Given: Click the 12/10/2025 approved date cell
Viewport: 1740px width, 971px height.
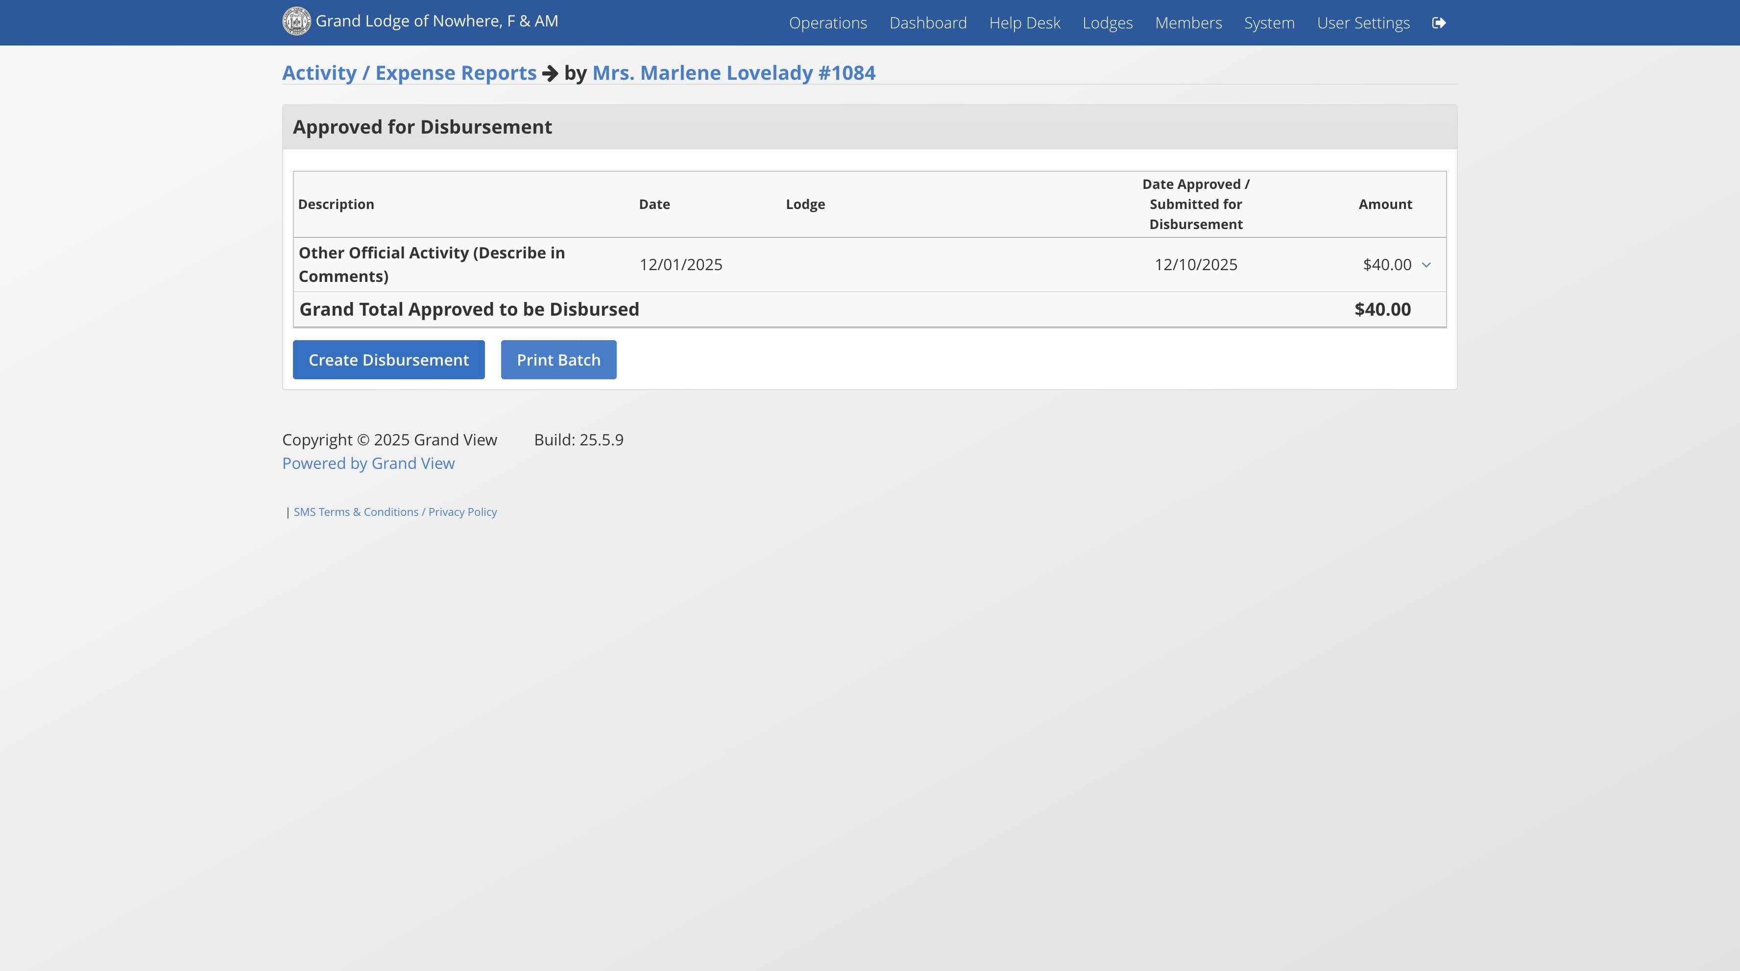Looking at the screenshot, I should point(1196,264).
